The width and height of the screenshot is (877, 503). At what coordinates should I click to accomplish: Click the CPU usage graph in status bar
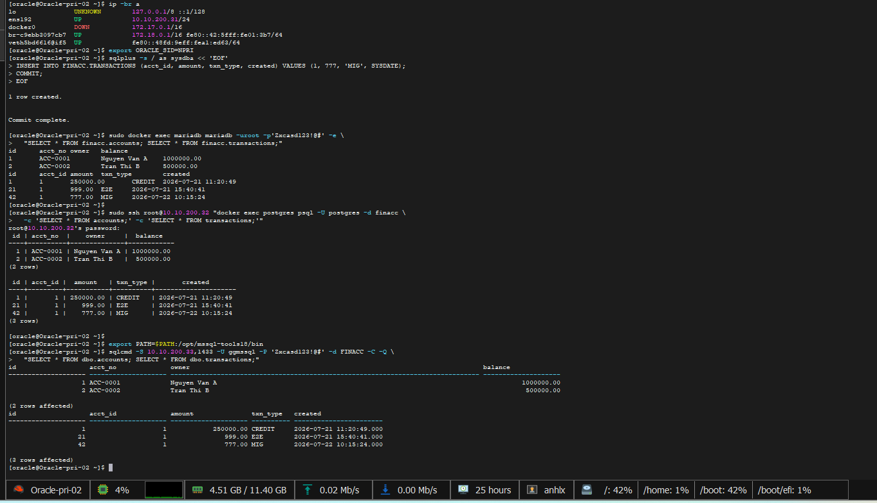(x=163, y=489)
